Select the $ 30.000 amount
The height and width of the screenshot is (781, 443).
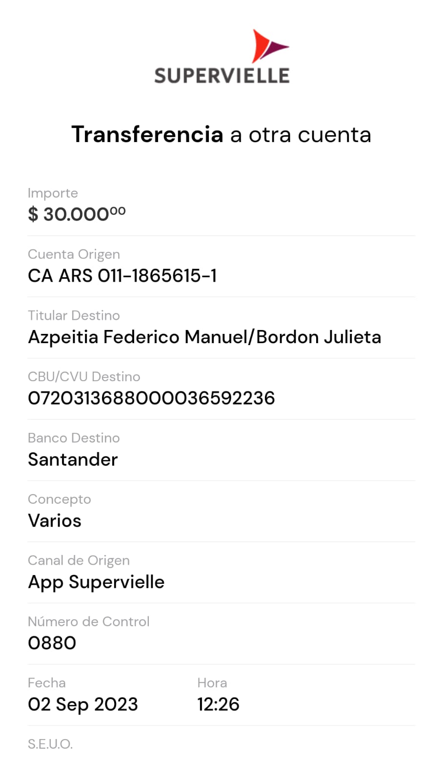[77, 214]
